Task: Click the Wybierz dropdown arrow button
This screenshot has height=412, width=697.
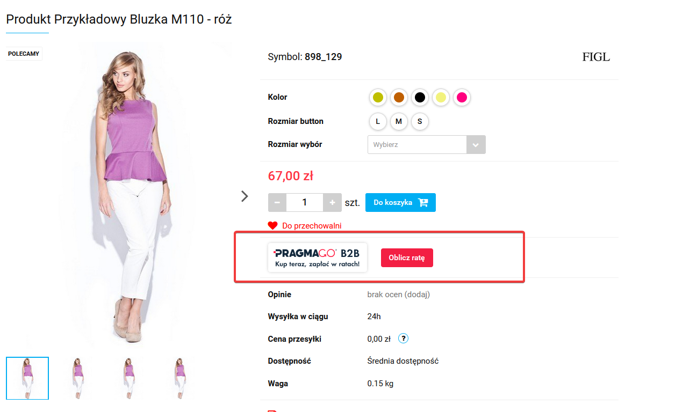Action: pyautogui.click(x=476, y=144)
